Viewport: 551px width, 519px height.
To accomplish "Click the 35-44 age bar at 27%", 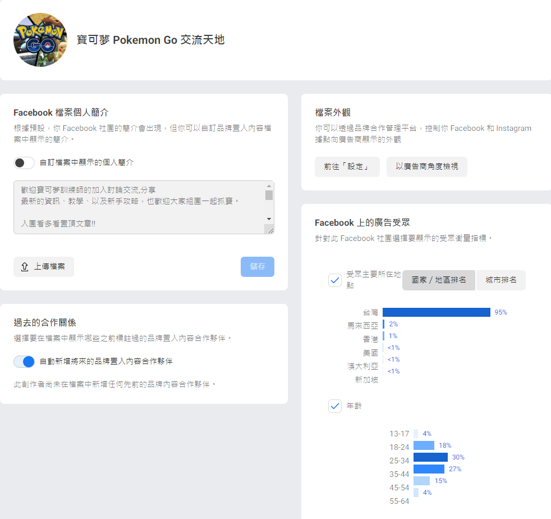I will 429,469.
